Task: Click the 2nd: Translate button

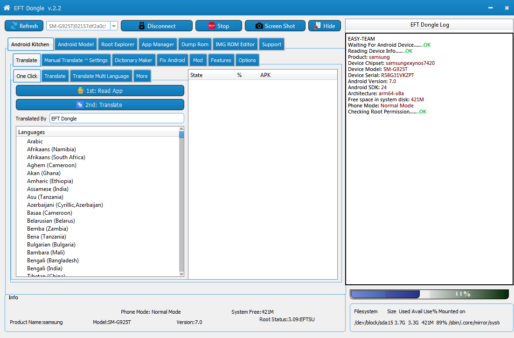Action: pos(100,105)
